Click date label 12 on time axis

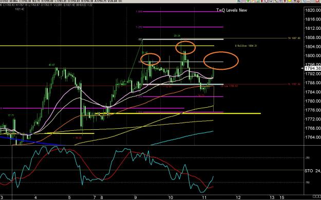tap(238, 197)
